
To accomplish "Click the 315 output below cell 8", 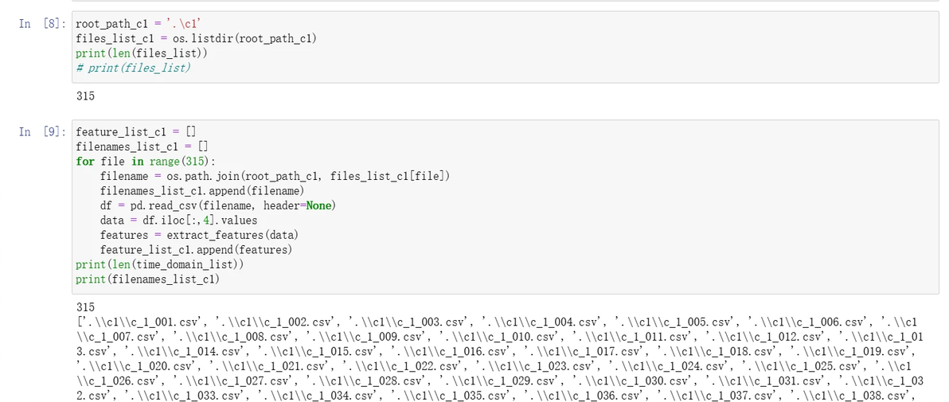I will (86, 96).
